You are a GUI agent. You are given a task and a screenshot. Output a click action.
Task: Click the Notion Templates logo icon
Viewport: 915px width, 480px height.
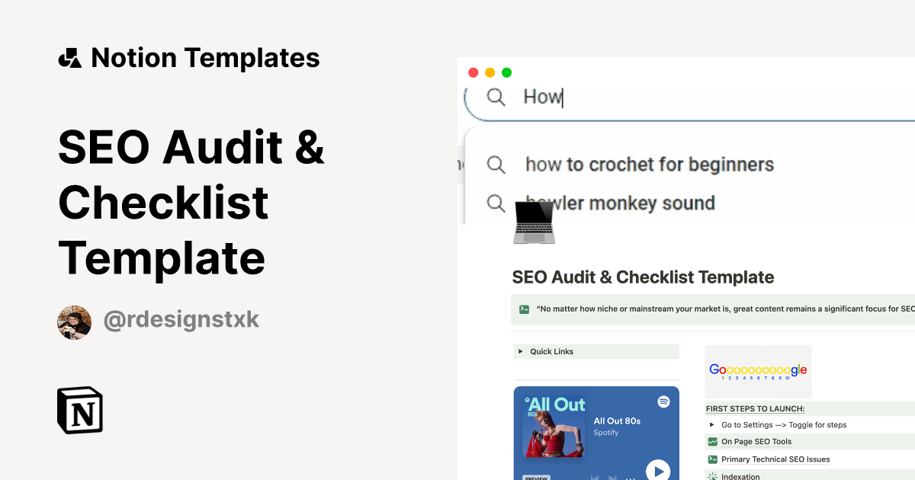(69, 57)
